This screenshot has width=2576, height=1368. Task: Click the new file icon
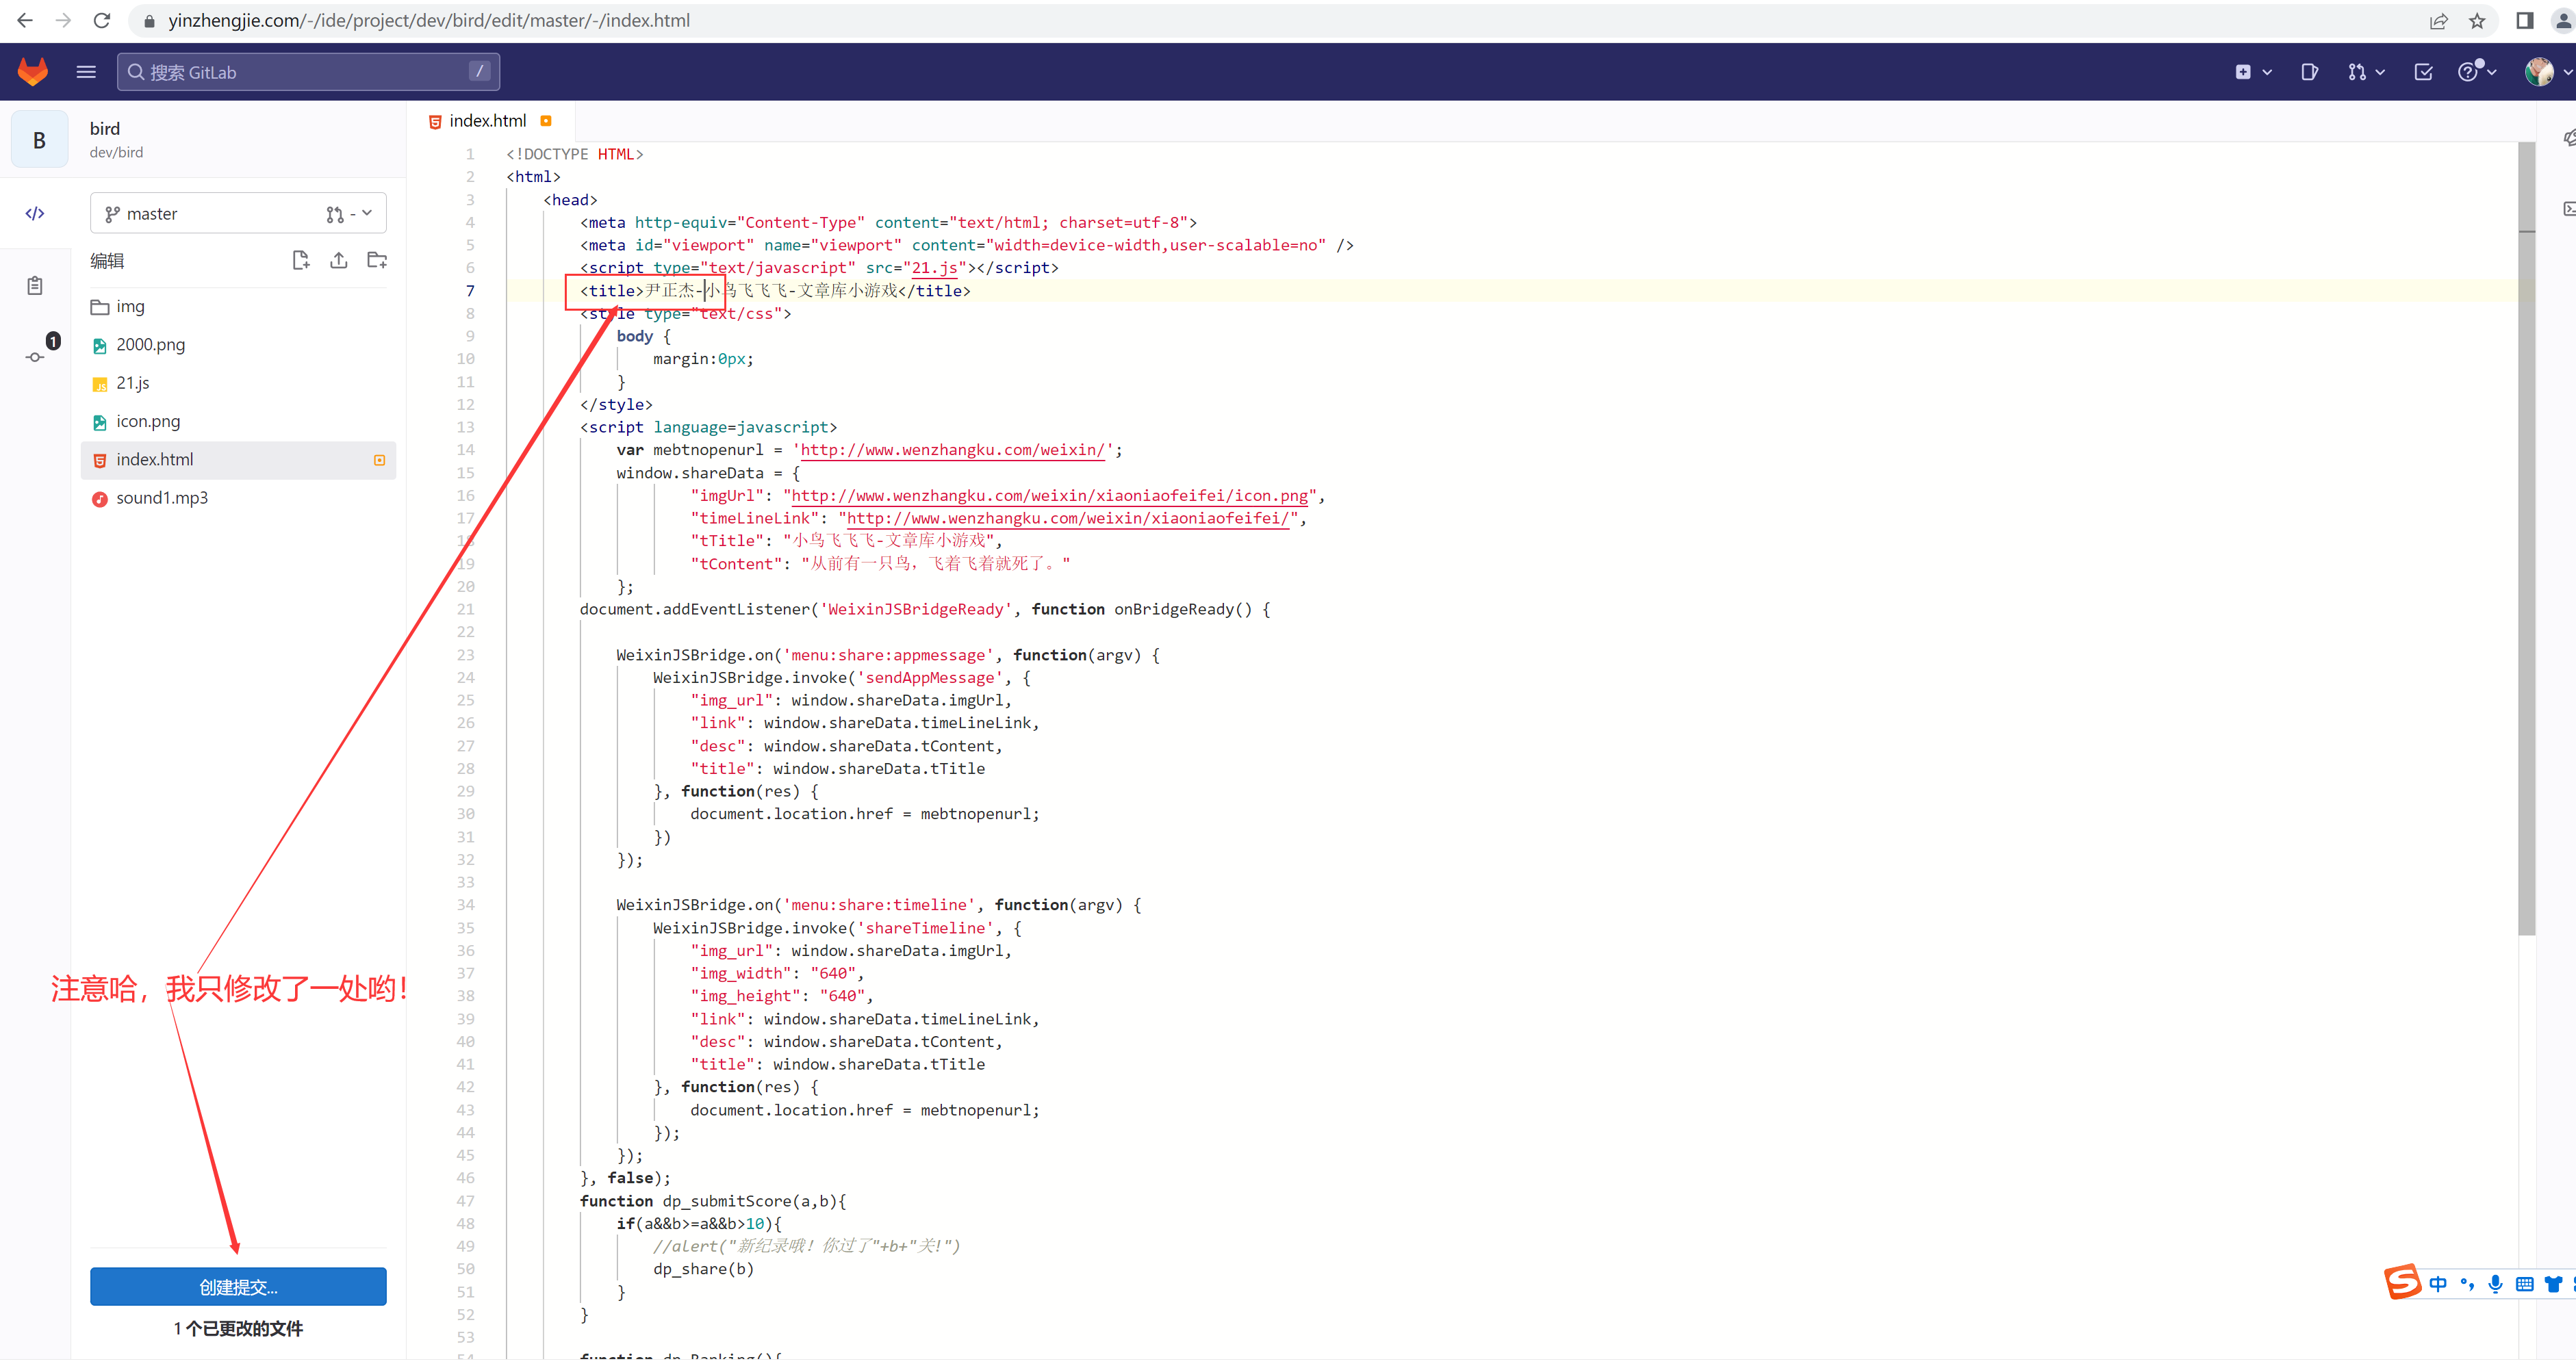(x=300, y=261)
